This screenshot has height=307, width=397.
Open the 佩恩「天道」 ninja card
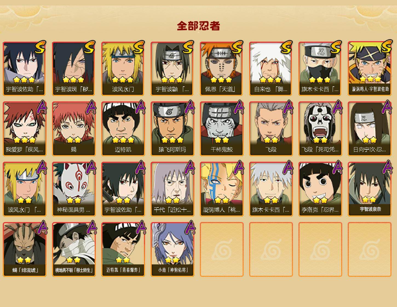pyautogui.click(x=221, y=69)
